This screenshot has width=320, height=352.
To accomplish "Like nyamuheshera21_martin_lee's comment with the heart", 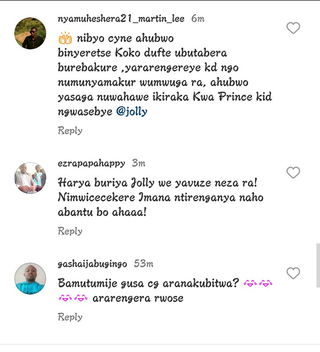I will [293, 28].
